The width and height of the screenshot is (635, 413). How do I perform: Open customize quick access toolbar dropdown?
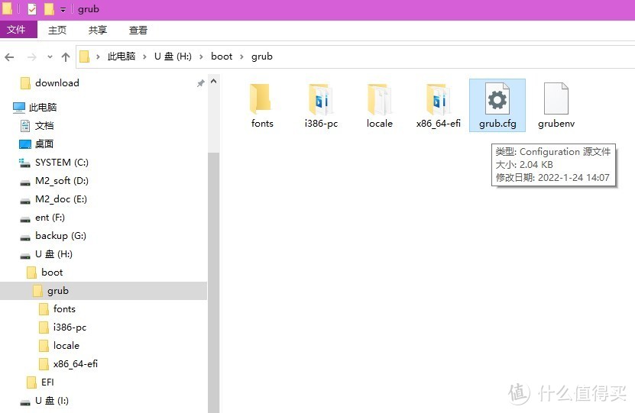point(63,10)
